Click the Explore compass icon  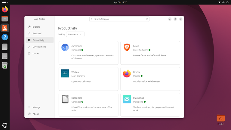(x=29, y=27)
